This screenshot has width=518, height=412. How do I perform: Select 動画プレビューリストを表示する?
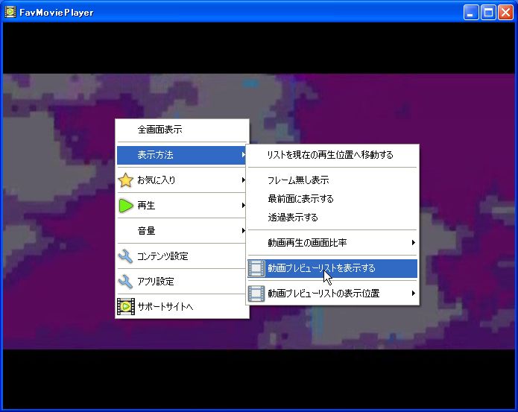coord(332,268)
